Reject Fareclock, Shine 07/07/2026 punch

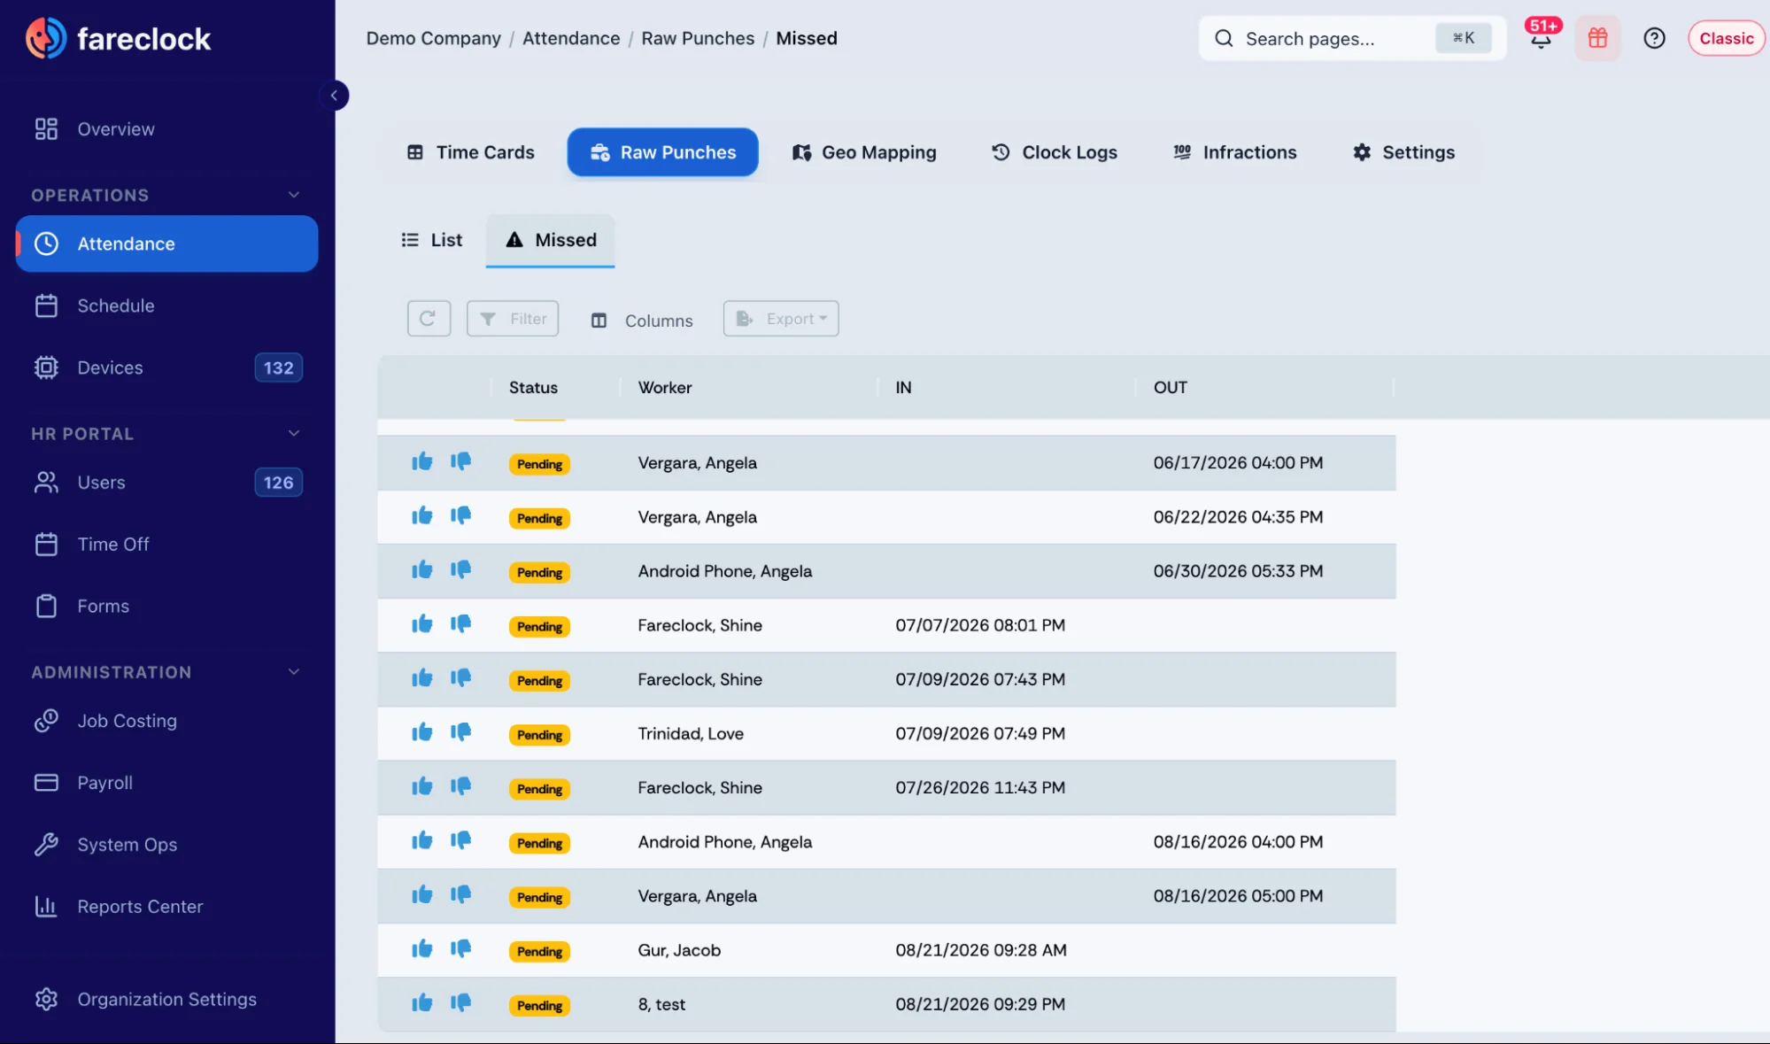[460, 623]
